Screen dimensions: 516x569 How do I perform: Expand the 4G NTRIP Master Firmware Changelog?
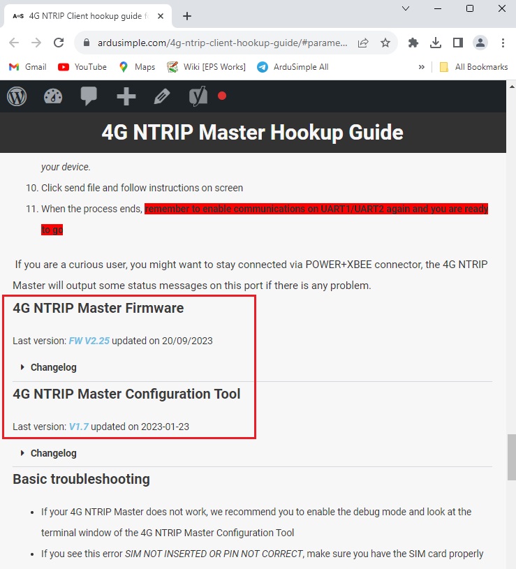click(x=53, y=367)
